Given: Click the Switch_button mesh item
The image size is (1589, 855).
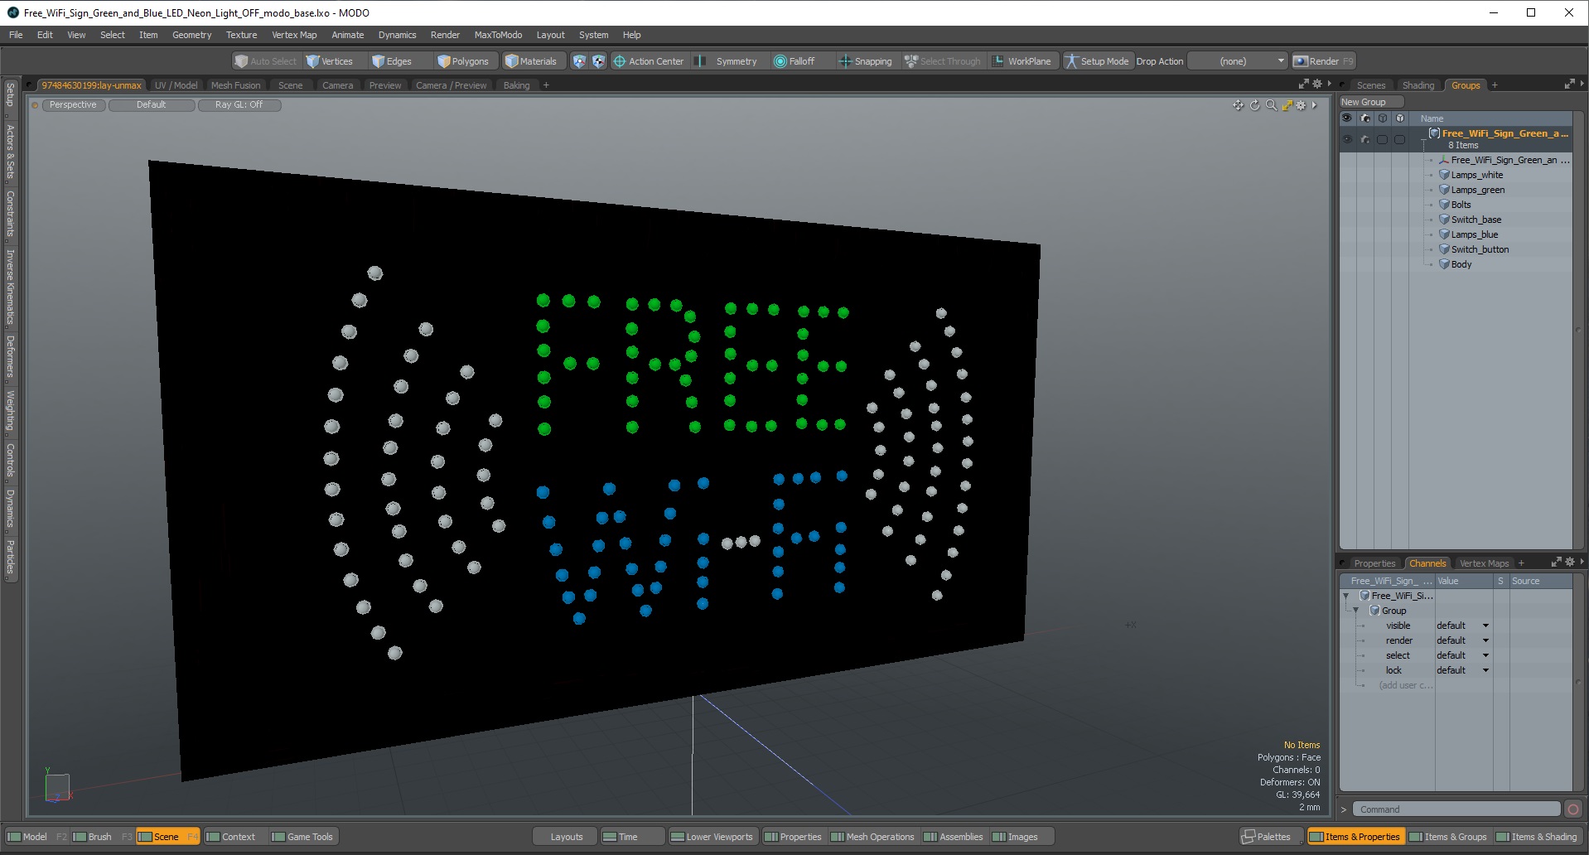Looking at the screenshot, I should click(1480, 249).
